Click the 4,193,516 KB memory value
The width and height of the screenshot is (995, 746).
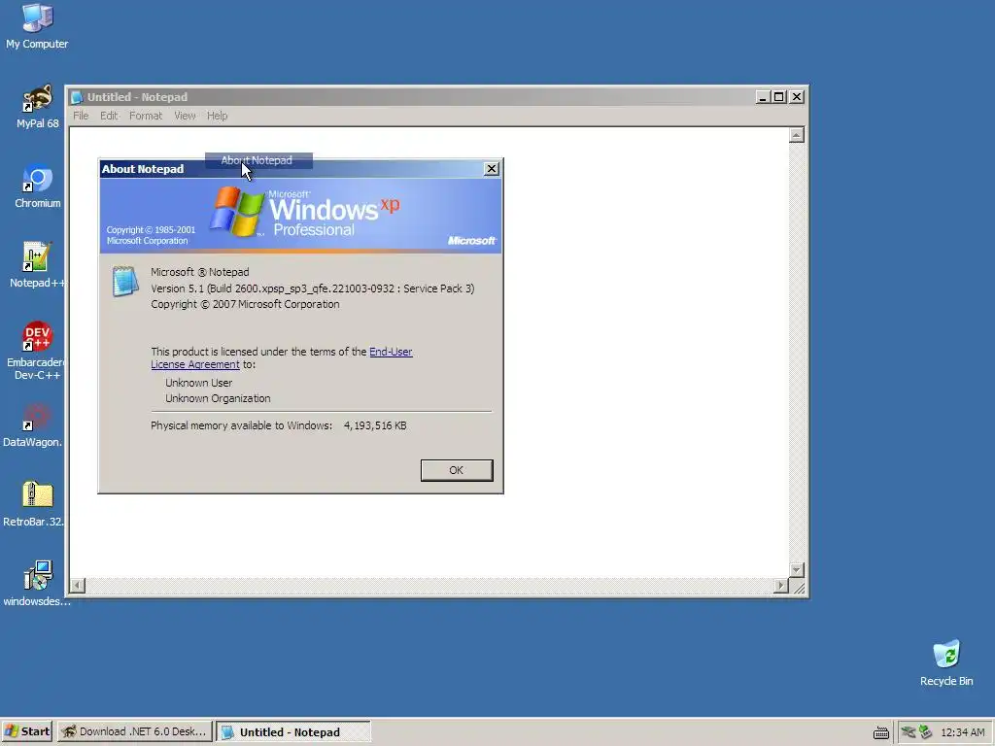pyautogui.click(x=375, y=425)
